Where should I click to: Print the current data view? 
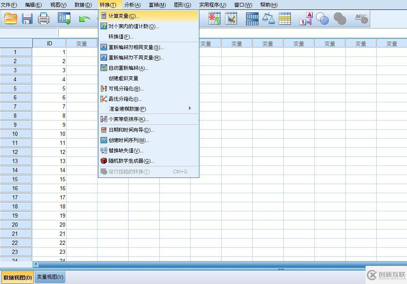tap(43, 18)
